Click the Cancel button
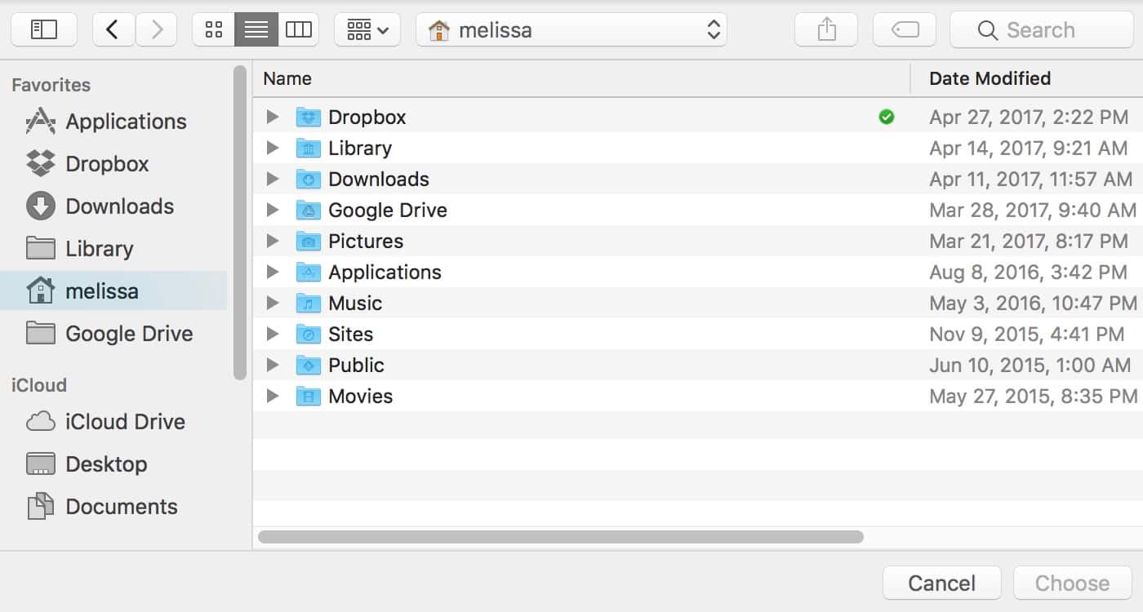 941,583
